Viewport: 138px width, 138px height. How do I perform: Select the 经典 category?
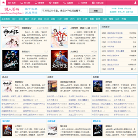[66, 19]
